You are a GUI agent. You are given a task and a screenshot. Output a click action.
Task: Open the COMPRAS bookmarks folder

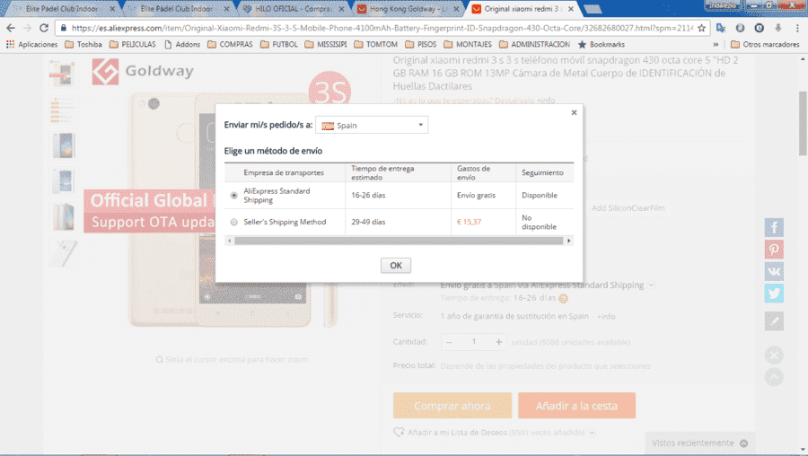[x=231, y=44]
